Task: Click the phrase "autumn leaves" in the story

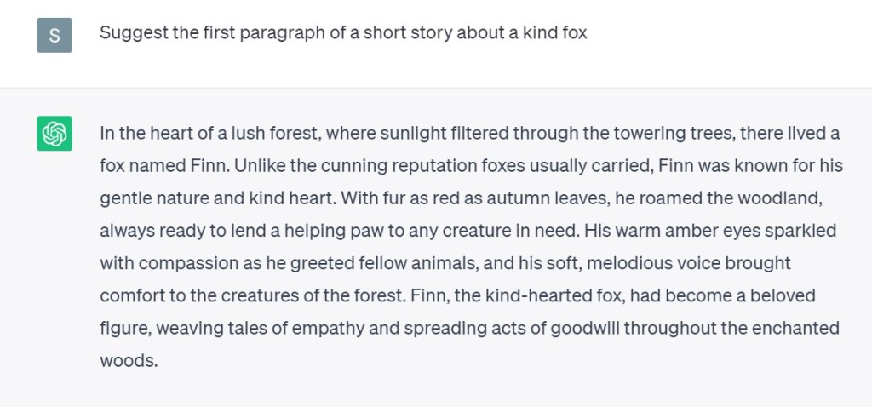Action: tap(531, 198)
